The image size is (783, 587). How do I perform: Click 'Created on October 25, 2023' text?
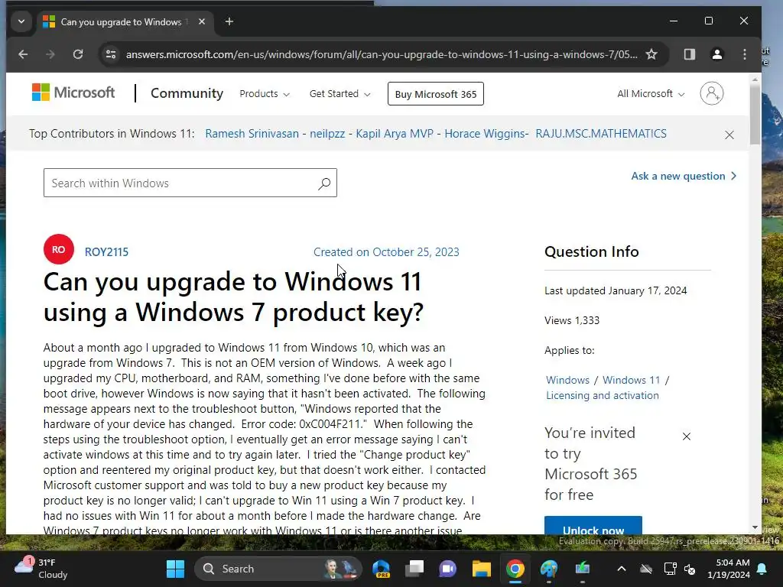click(x=386, y=252)
